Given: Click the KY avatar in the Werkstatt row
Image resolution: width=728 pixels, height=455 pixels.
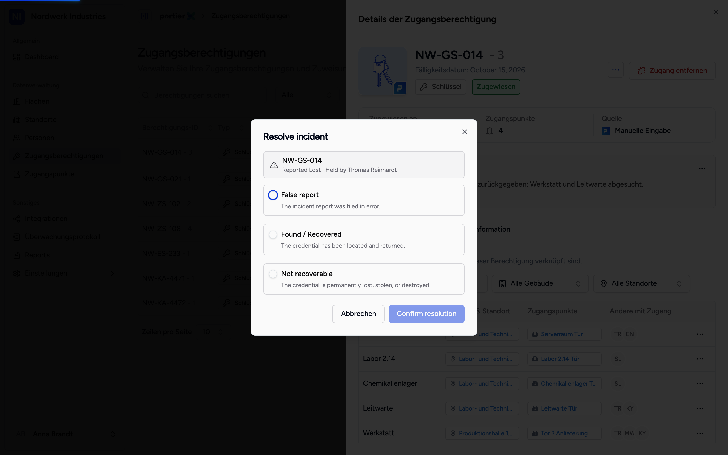Looking at the screenshot, I should click(x=642, y=433).
